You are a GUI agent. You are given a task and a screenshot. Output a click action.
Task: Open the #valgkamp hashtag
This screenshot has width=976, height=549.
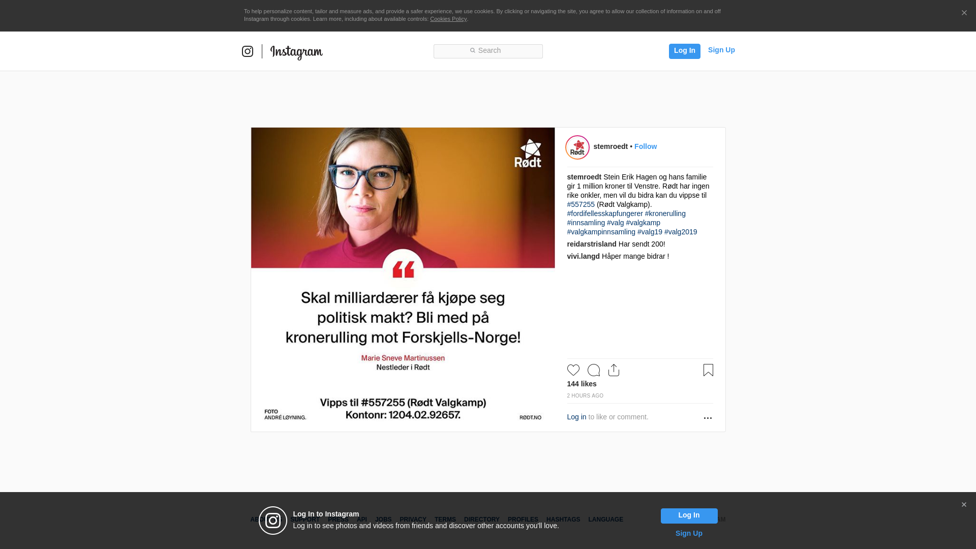643,223
